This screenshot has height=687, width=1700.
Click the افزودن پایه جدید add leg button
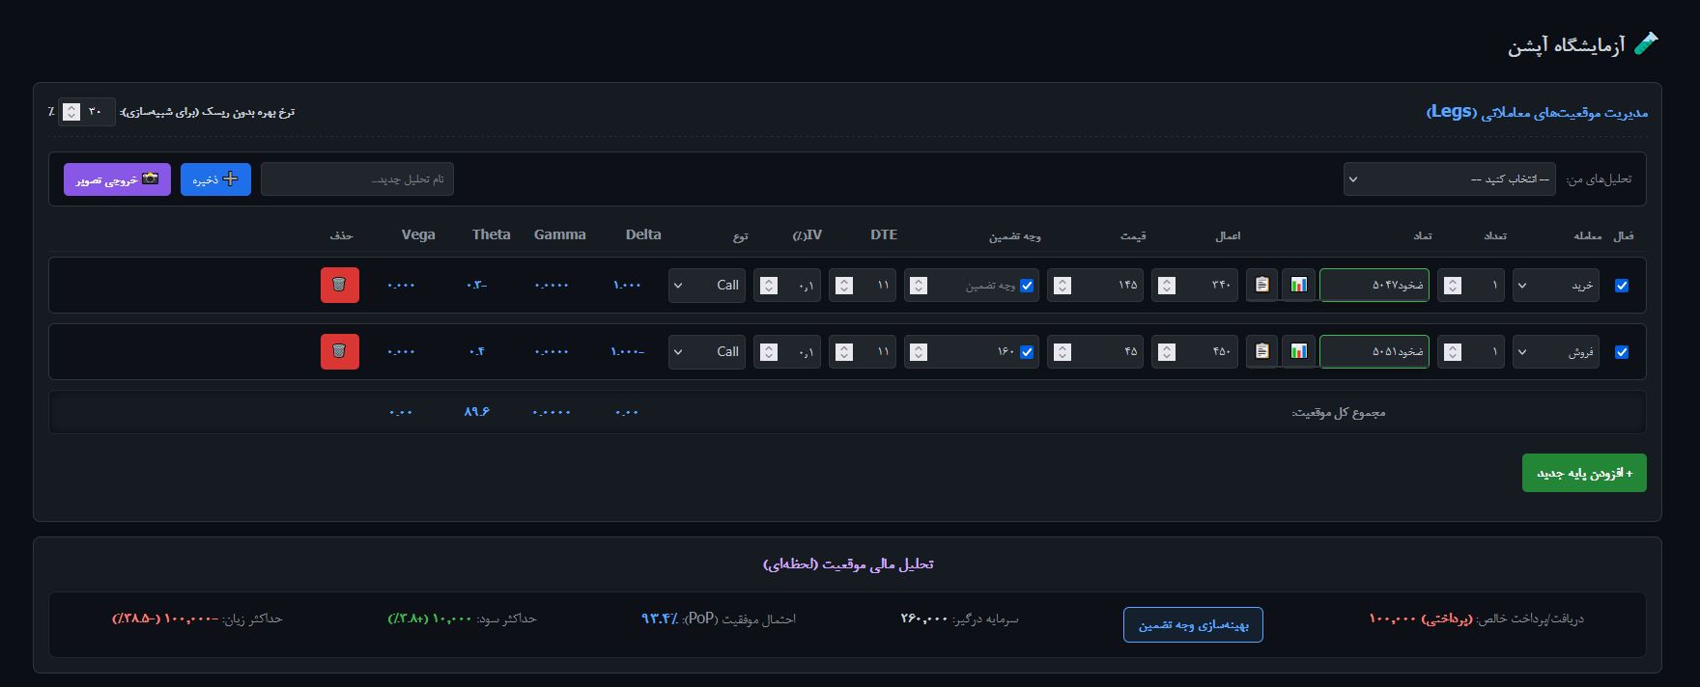(x=1584, y=474)
